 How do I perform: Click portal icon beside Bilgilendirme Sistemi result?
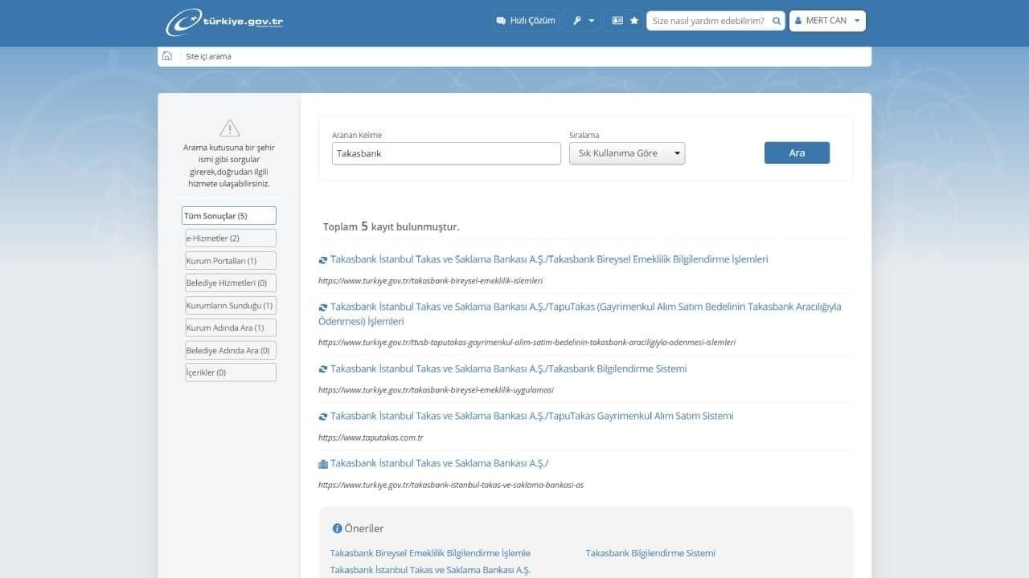[x=323, y=369]
